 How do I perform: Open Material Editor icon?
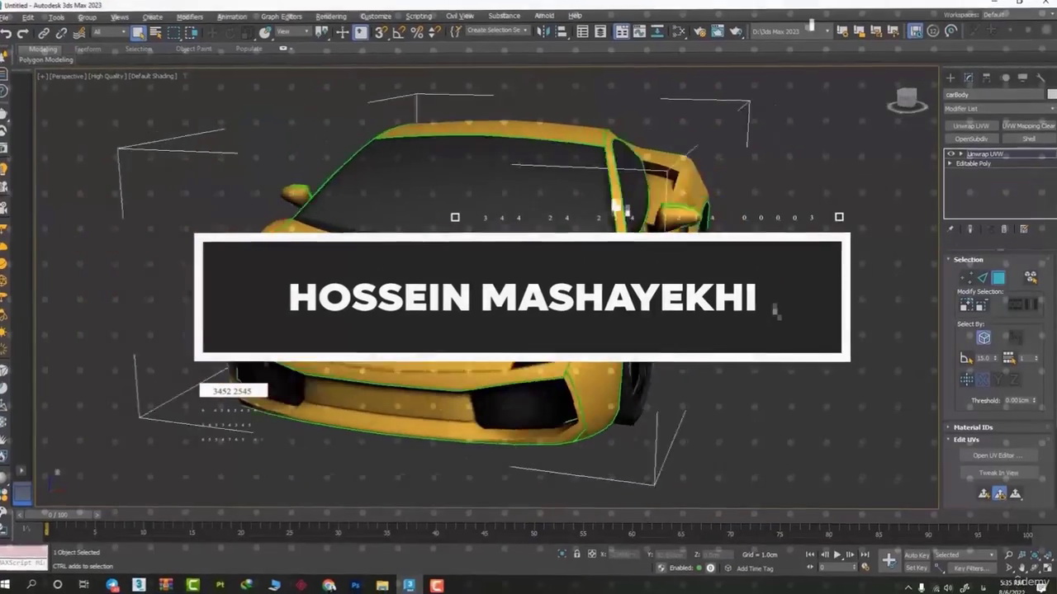point(679,31)
